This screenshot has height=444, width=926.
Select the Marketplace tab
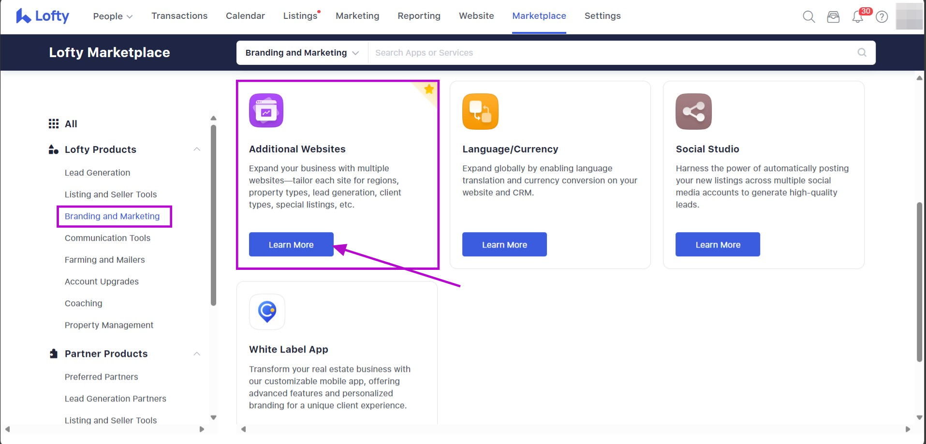point(539,16)
